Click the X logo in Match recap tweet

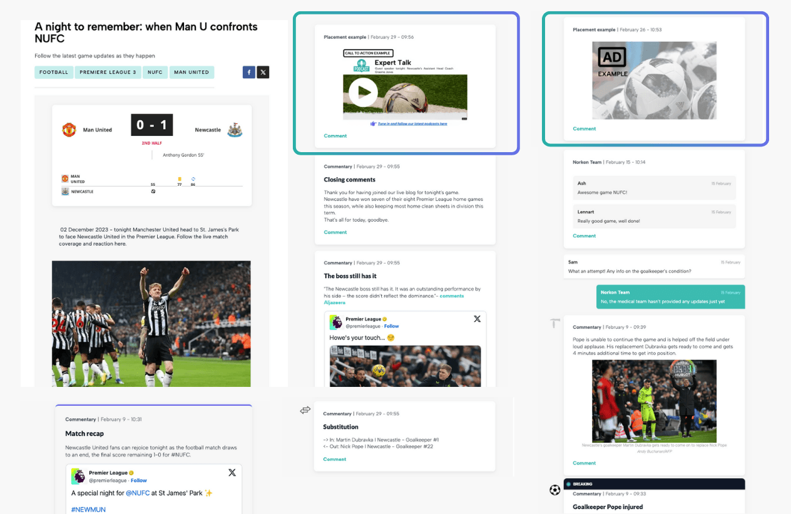click(232, 473)
